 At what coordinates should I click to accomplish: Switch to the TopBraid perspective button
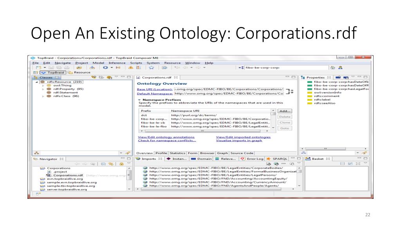tap(53, 72)
